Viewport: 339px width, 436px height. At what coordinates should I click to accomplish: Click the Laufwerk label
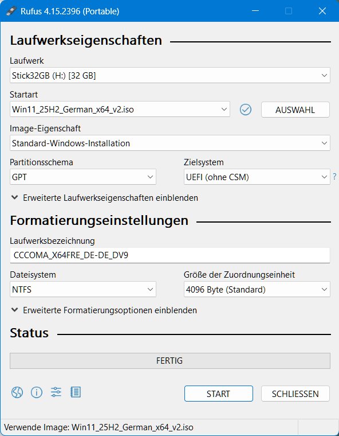point(27,61)
